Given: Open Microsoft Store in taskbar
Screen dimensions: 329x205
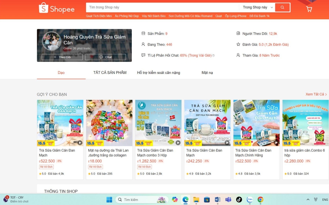Looking at the screenshot, I should coord(207,200).
